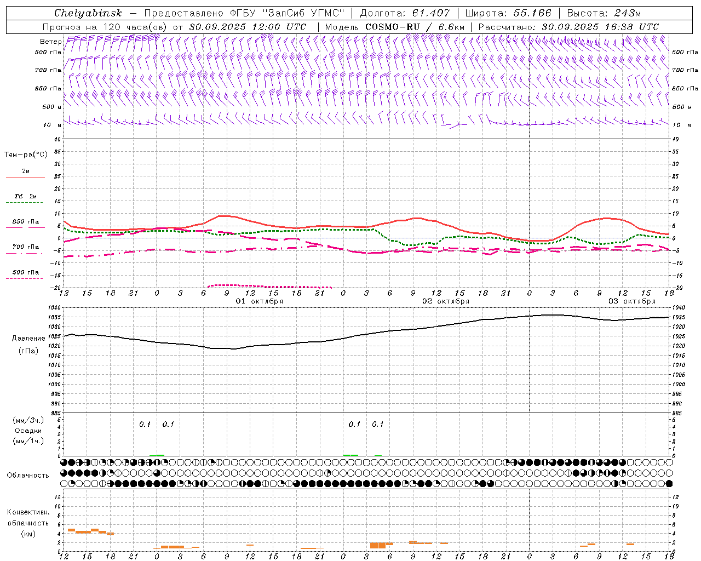The image size is (701, 561).
Task: Click the '(мм/3ч.)' precipitation unit label
Action: tap(28, 420)
